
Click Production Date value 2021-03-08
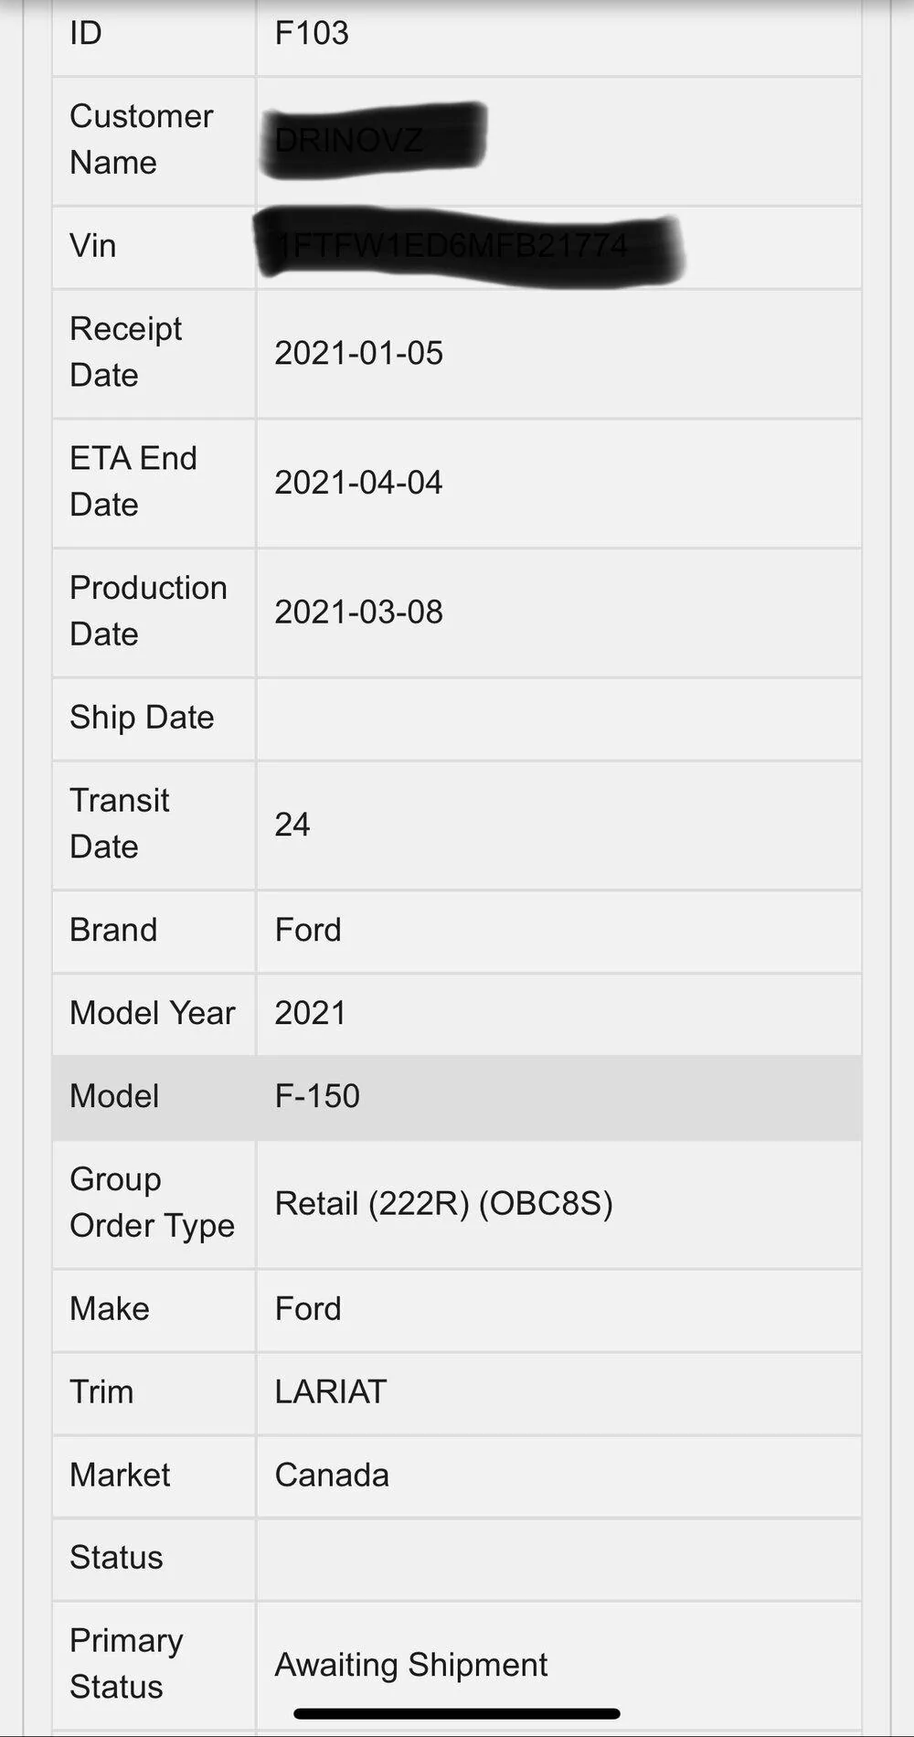point(358,613)
